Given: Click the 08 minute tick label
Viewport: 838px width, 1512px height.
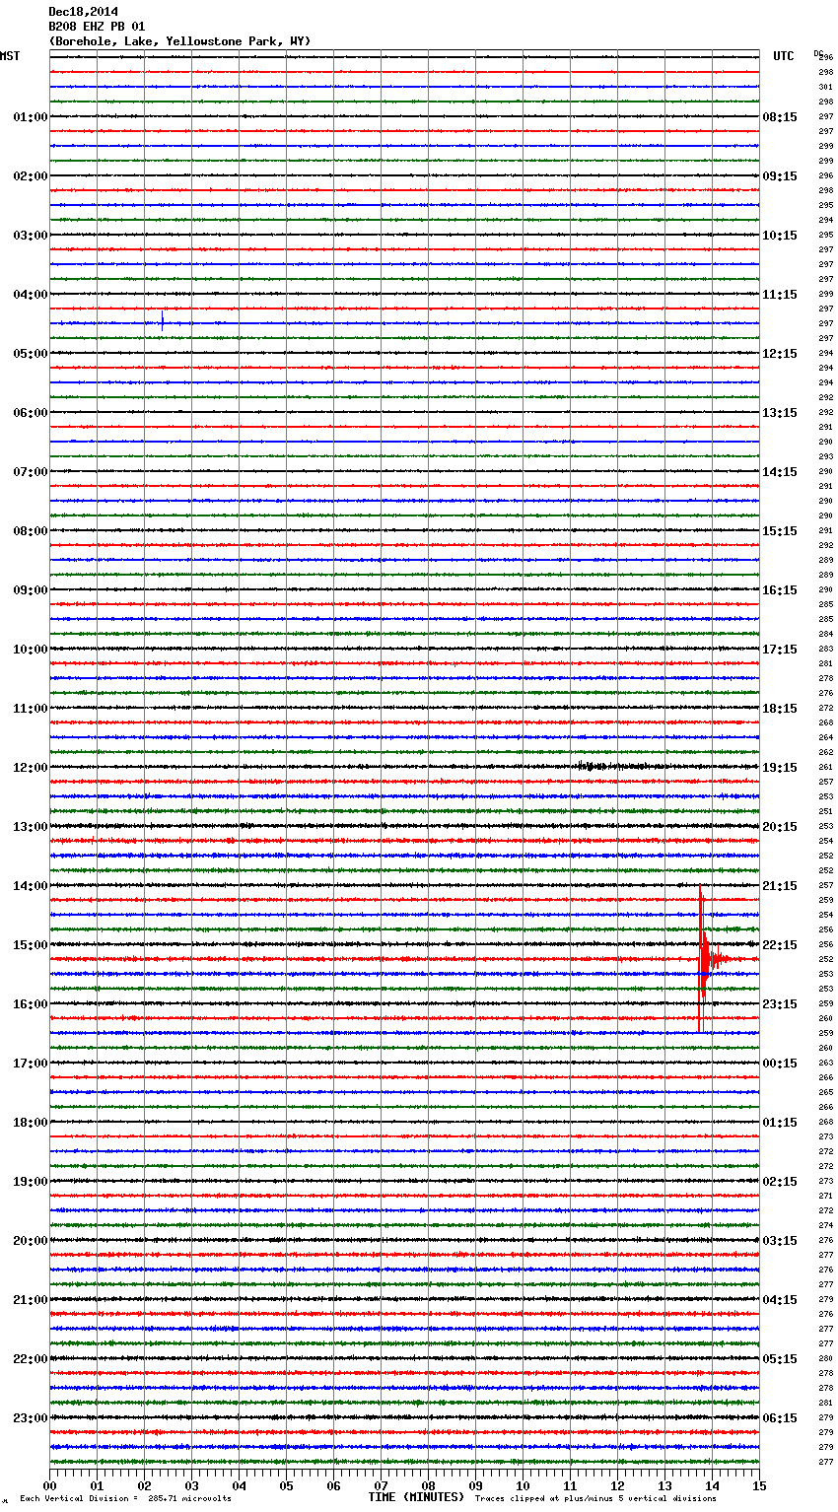Looking at the screenshot, I should pos(428,1485).
